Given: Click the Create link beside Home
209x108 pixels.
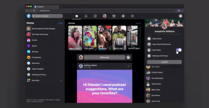Looking at the screenshot, I should click(x=60, y=23).
